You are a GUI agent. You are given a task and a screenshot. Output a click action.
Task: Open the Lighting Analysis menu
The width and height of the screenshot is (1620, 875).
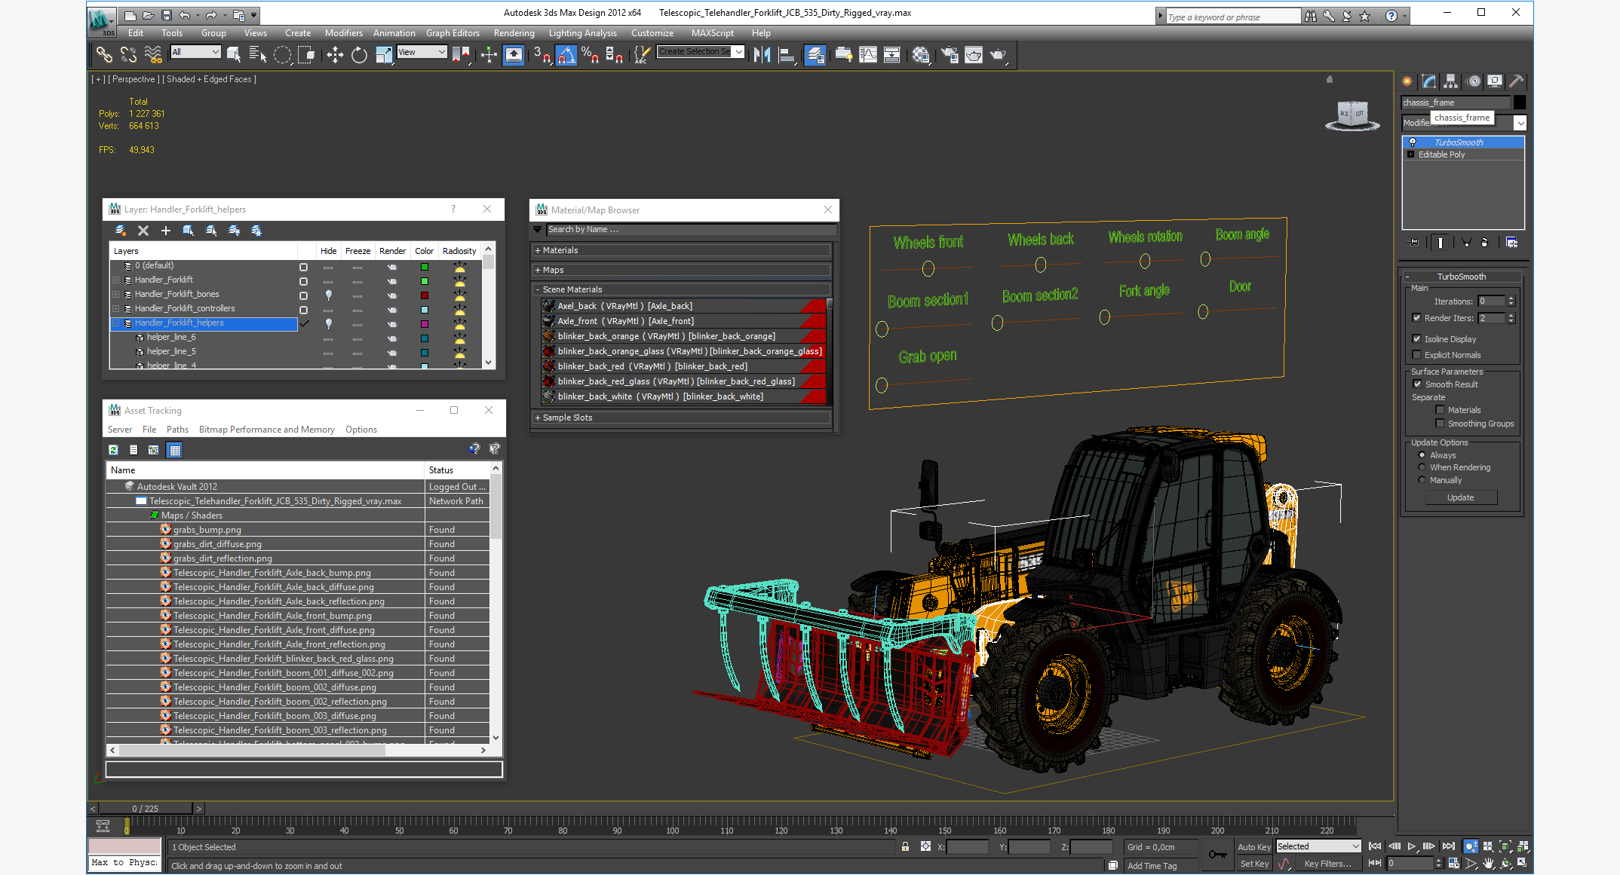click(x=582, y=33)
